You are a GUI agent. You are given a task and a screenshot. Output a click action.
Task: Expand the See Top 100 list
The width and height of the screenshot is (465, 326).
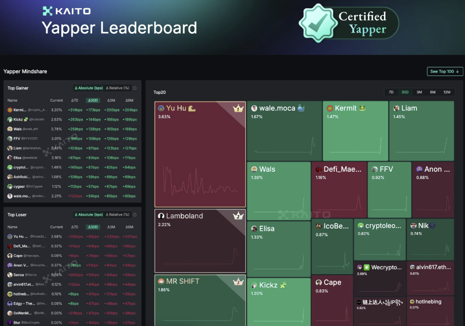point(445,71)
